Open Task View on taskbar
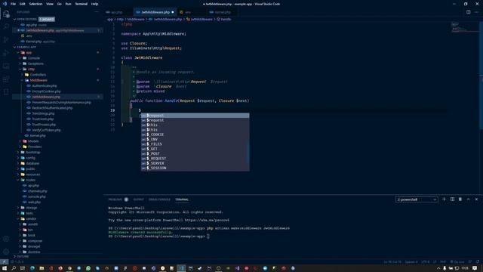Viewport: 483px width, 272px height. [23, 268]
